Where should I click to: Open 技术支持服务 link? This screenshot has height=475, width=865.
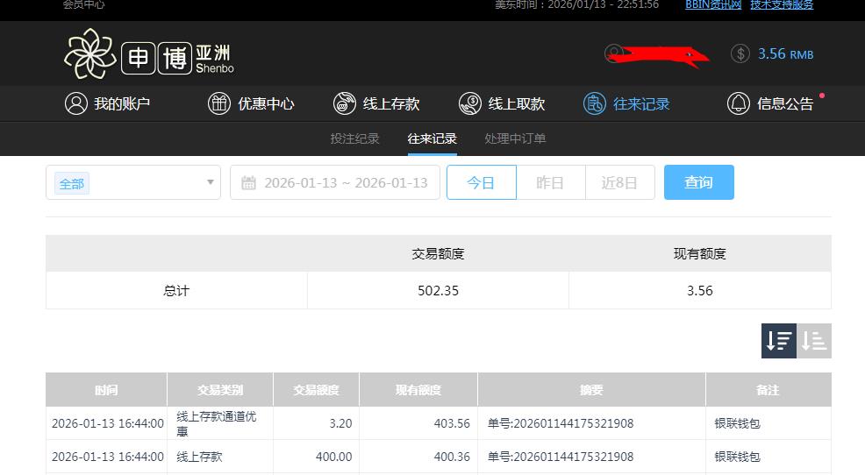[782, 5]
